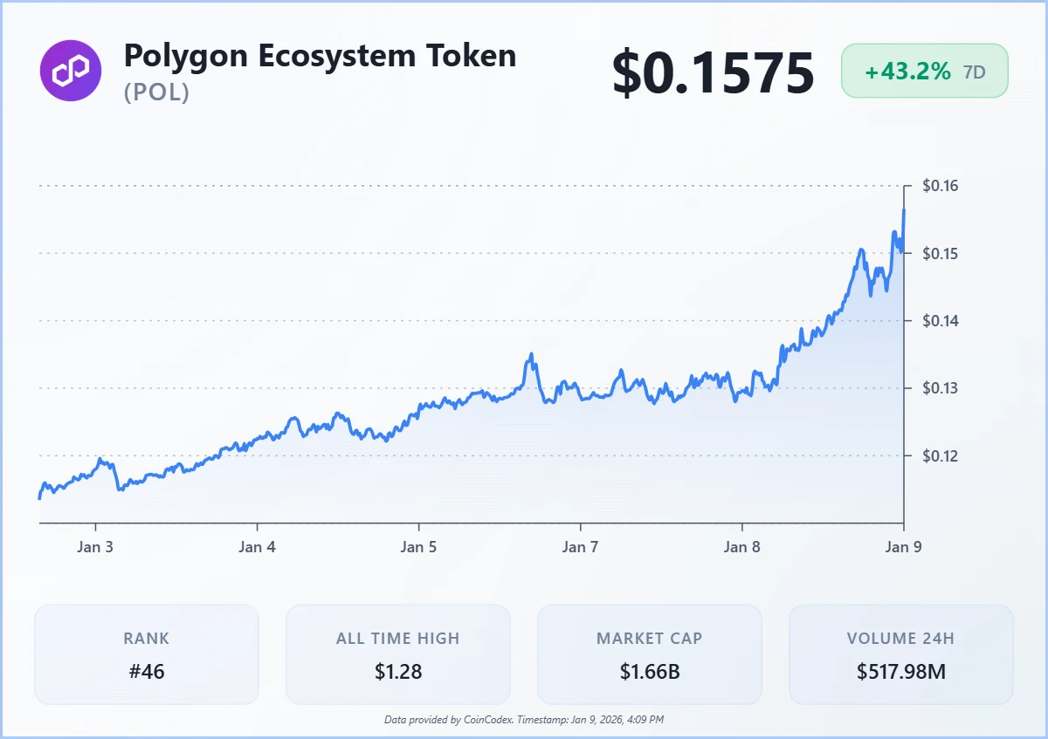Click the Jan 4 date label

[257, 547]
